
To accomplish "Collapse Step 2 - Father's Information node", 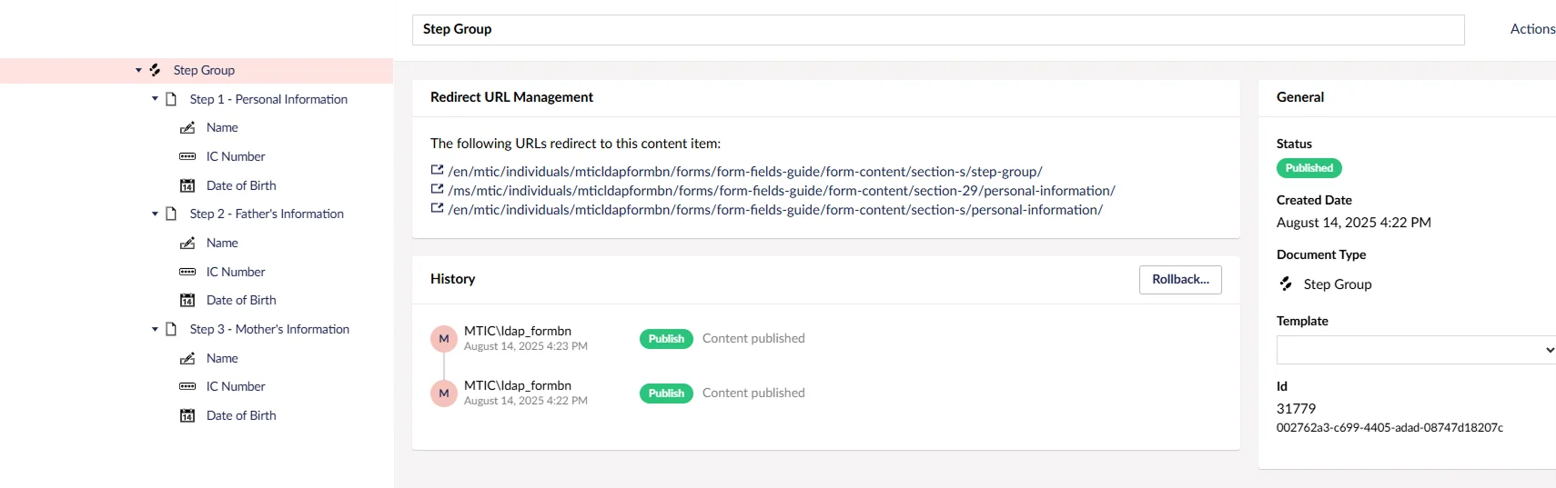I will [155, 214].
